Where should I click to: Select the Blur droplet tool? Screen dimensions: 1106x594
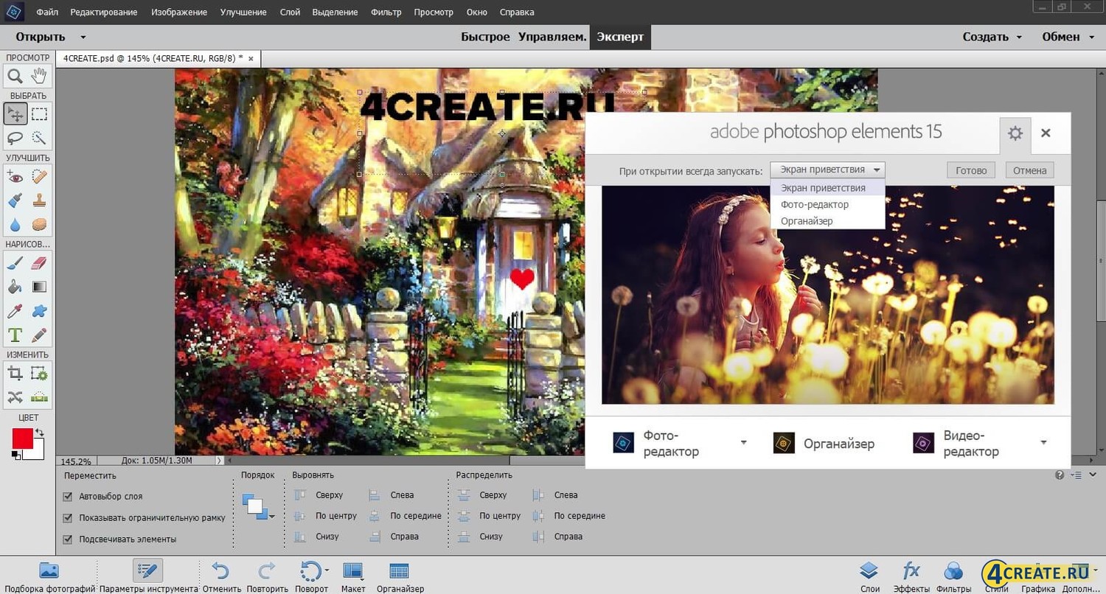[x=15, y=224]
